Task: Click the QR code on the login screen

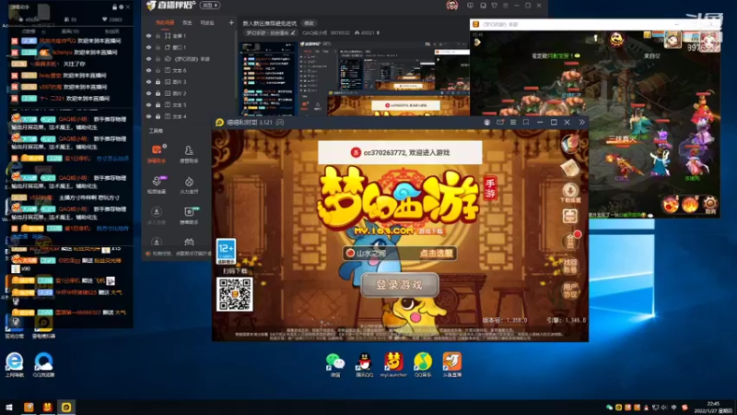Action: click(x=235, y=294)
